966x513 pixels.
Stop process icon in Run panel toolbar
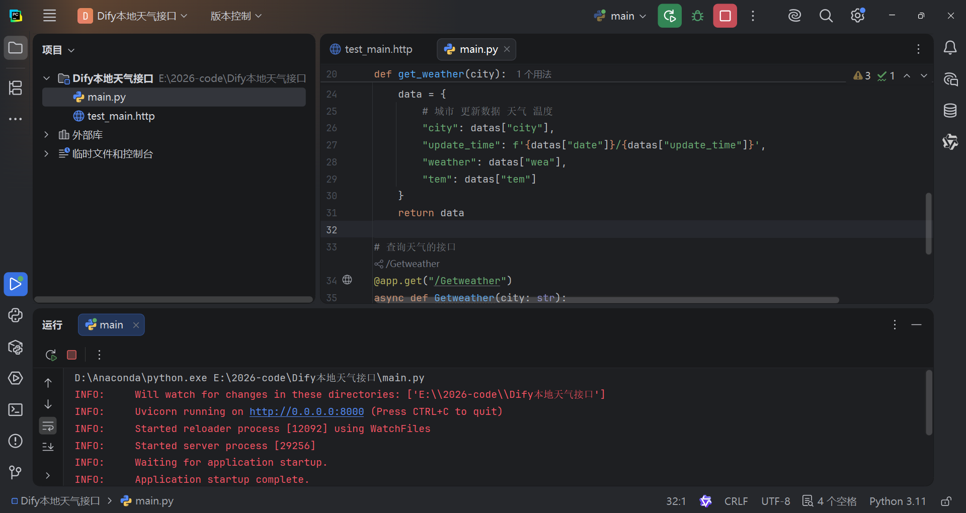pyautogui.click(x=72, y=355)
